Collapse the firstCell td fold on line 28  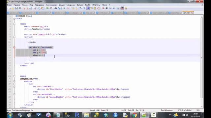[x=15, y=87]
